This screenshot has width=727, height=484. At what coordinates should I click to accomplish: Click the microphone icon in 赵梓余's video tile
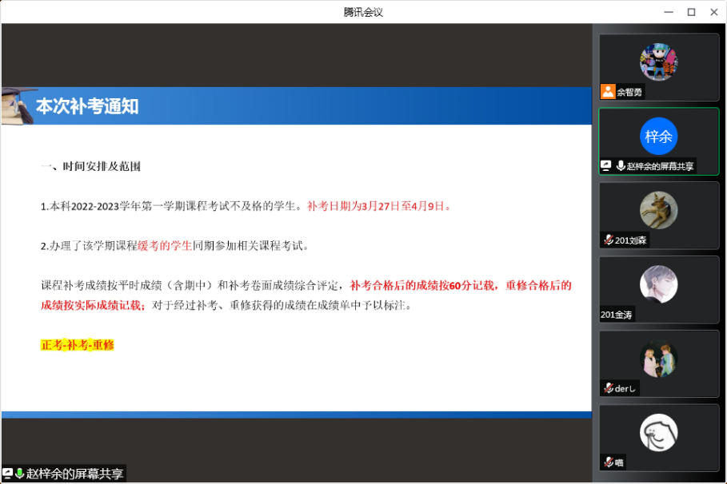point(621,166)
